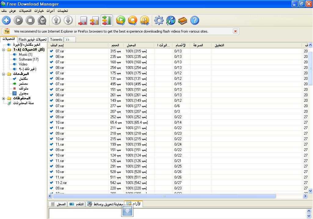Select the مستمر running filter

(x=23, y=84)
